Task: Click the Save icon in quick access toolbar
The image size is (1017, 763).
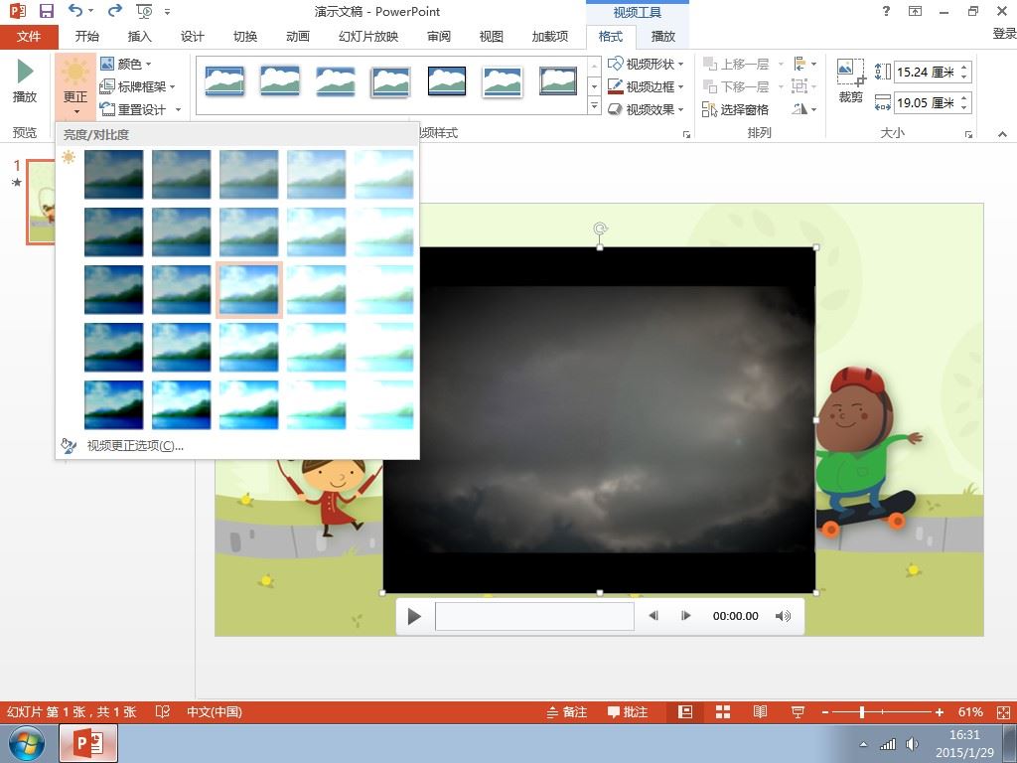Action: point(46,11)
